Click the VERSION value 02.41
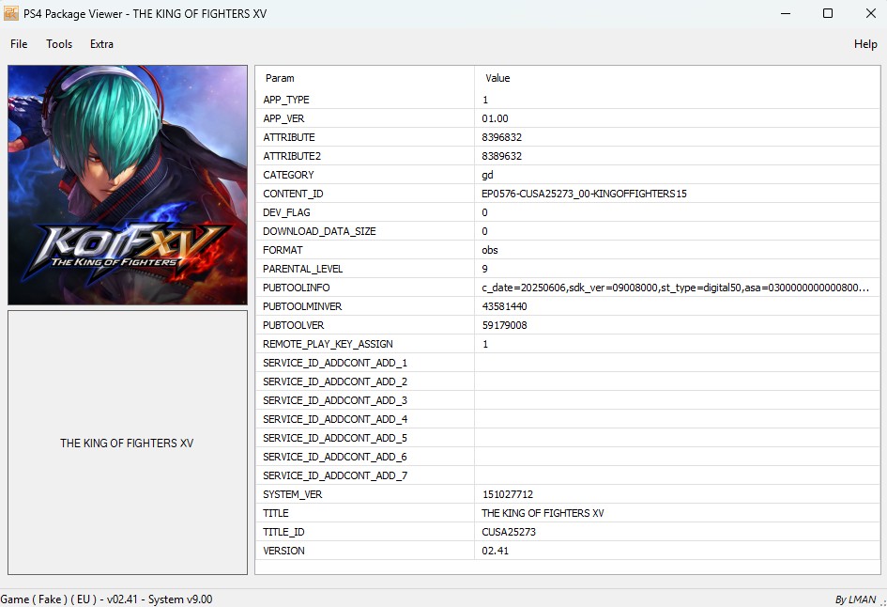Viewport: 887px width, 607px height. 495,551
